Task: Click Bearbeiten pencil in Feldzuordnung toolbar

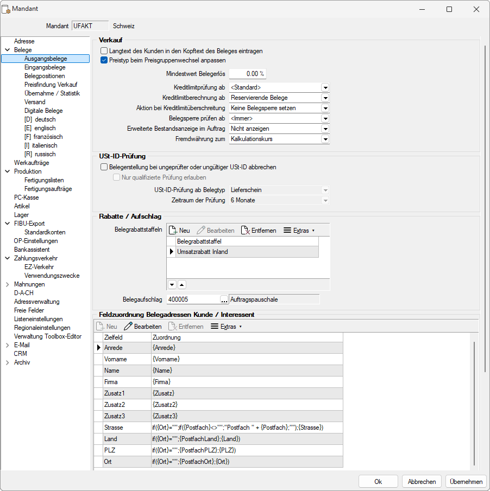Action: [x=128, y=327]
